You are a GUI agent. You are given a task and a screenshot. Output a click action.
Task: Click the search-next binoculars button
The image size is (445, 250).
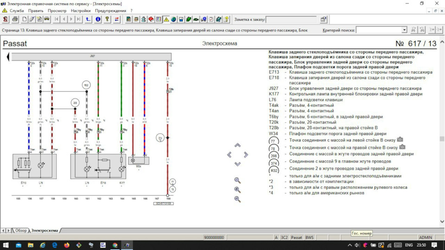pos(422,30)
